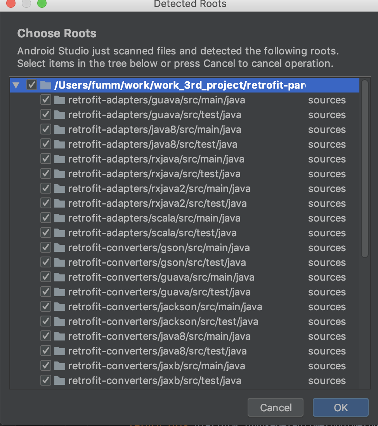This screenshot has width=378, height=426.
Task: Click the folder icon next to retrofit-adapters/guava/src/main/java
Action: 59,100
